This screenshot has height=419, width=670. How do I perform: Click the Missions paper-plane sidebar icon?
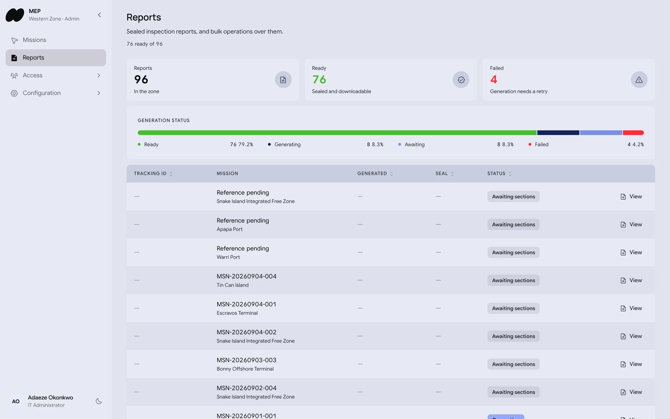pos(14,40)
